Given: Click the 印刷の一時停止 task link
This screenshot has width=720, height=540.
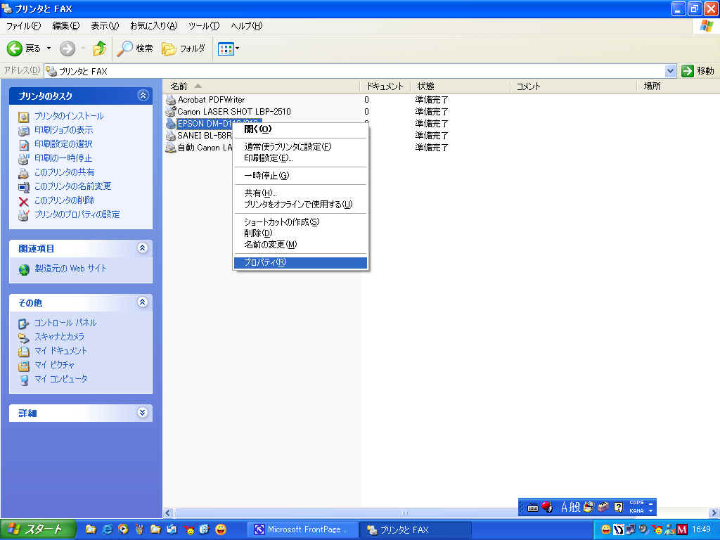Looking at the screenshot, I should [63, 158].
